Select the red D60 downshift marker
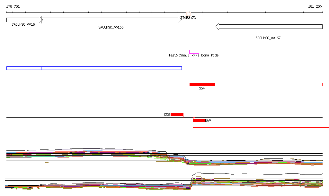The width and height of the screenshot is (329, 196). (x=199, y=120)
